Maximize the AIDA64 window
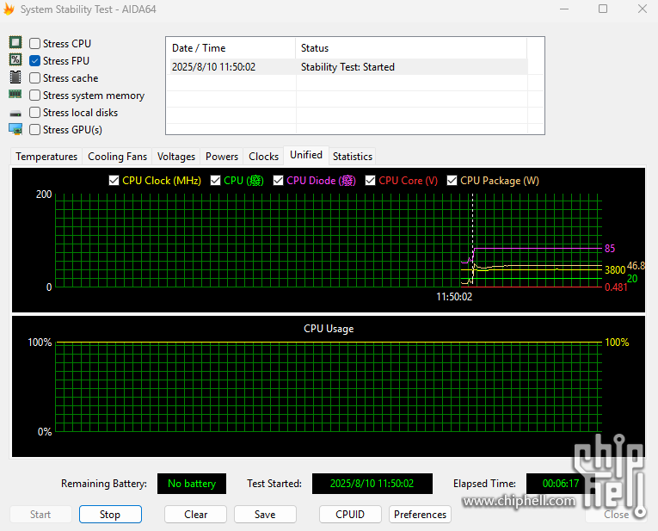658x531 pixels. tap(603, 9)
